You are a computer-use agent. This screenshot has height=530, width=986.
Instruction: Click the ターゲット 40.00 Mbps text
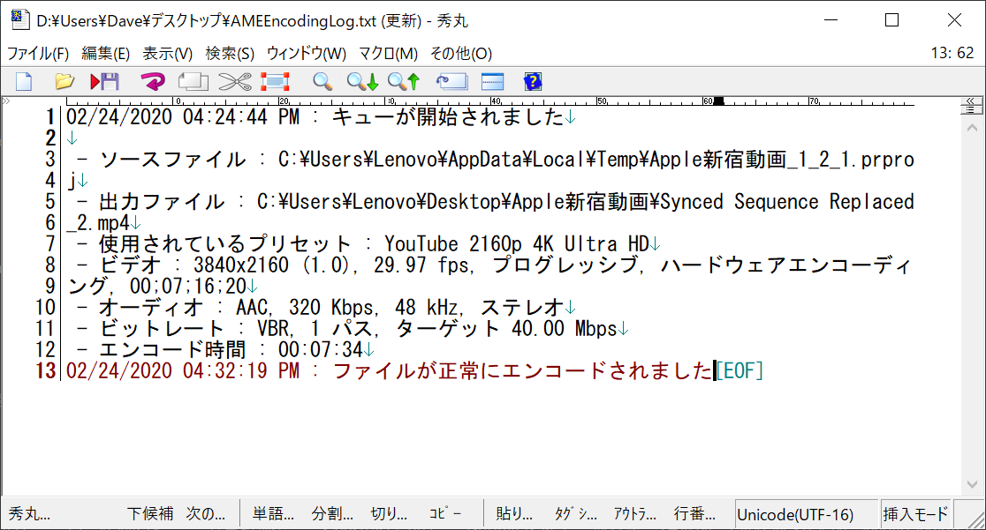tap(507, 328)
